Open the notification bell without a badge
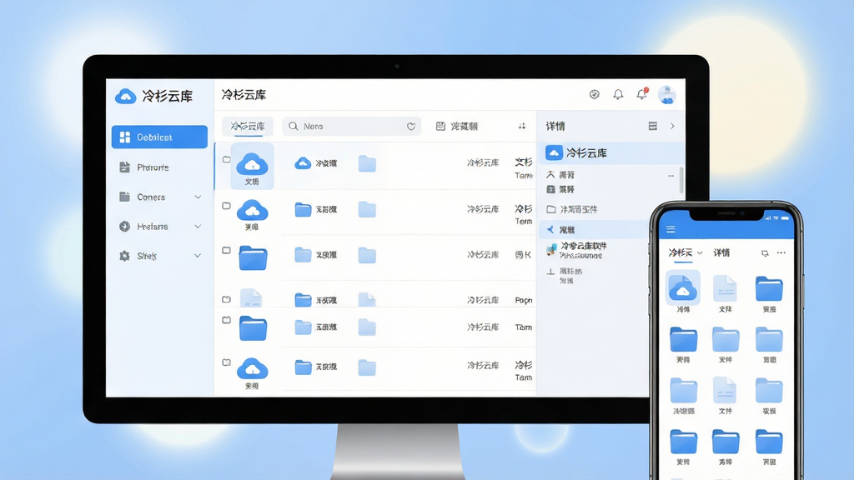The image size is (854, 480). (x=618, y=94)
